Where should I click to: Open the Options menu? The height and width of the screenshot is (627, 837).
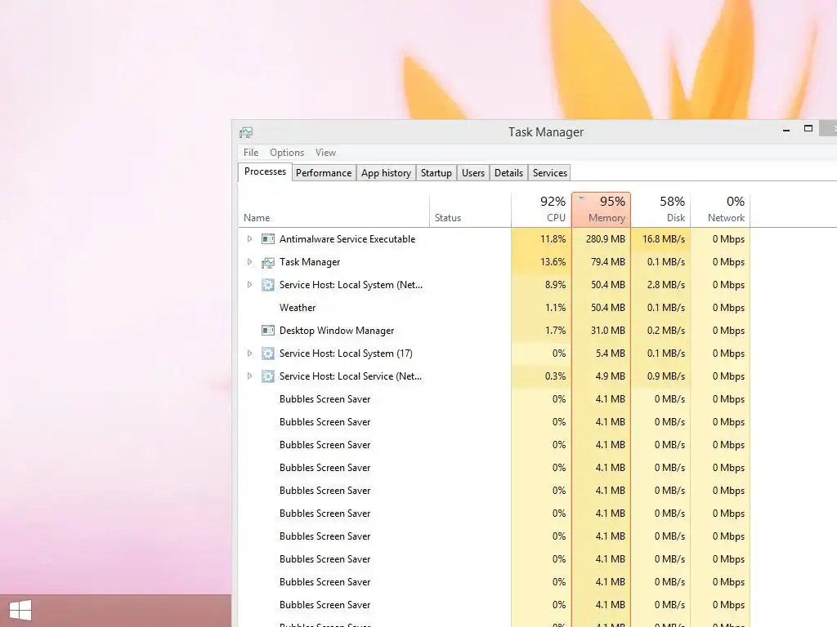[287, 153]
